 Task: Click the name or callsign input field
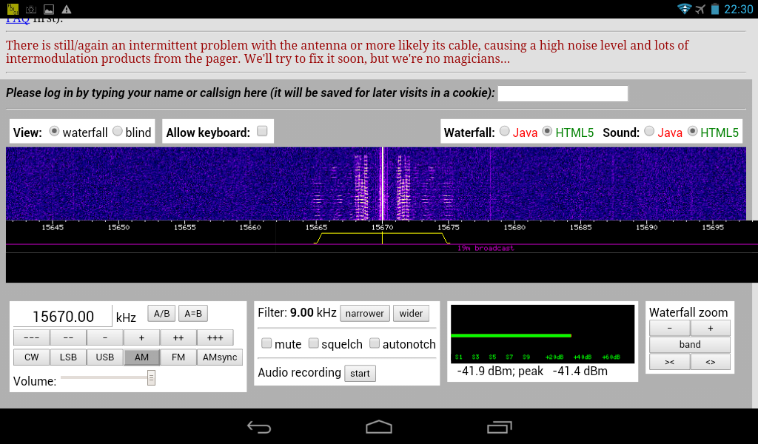tap(563, 93)
